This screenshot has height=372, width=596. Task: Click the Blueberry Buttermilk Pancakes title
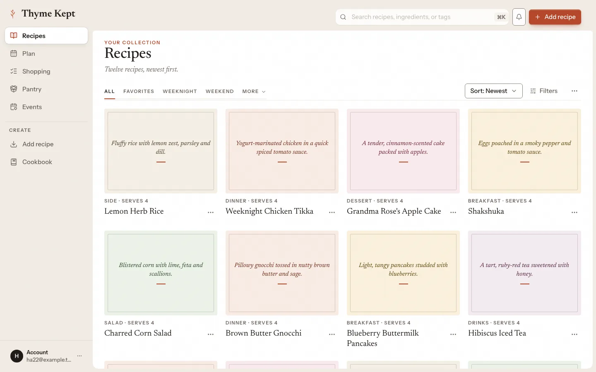[x=383, y=338]
